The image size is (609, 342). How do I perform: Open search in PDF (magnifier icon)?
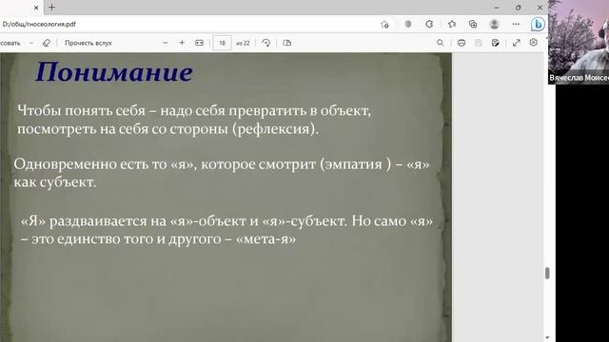click(440, 43)
